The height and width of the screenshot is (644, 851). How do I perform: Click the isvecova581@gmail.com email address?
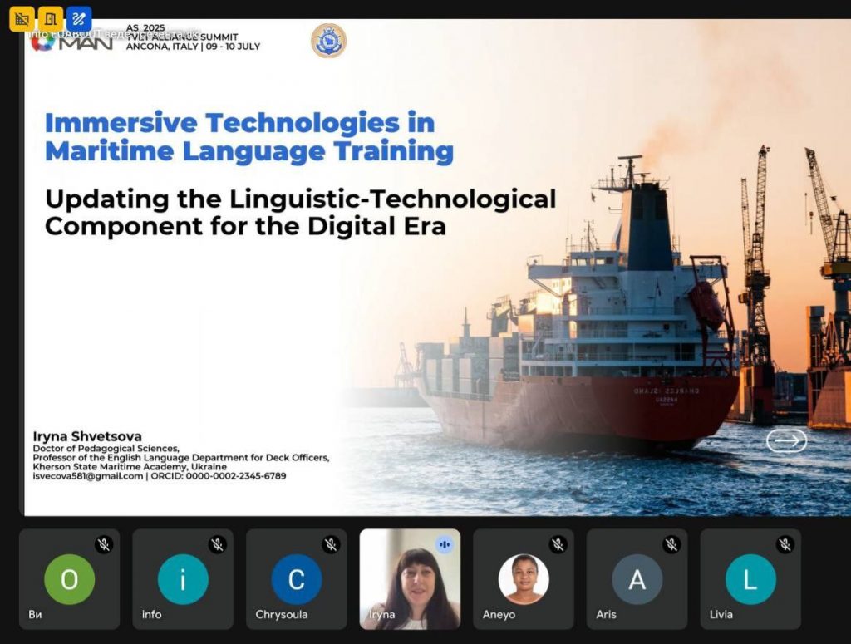tap(88, 476)
